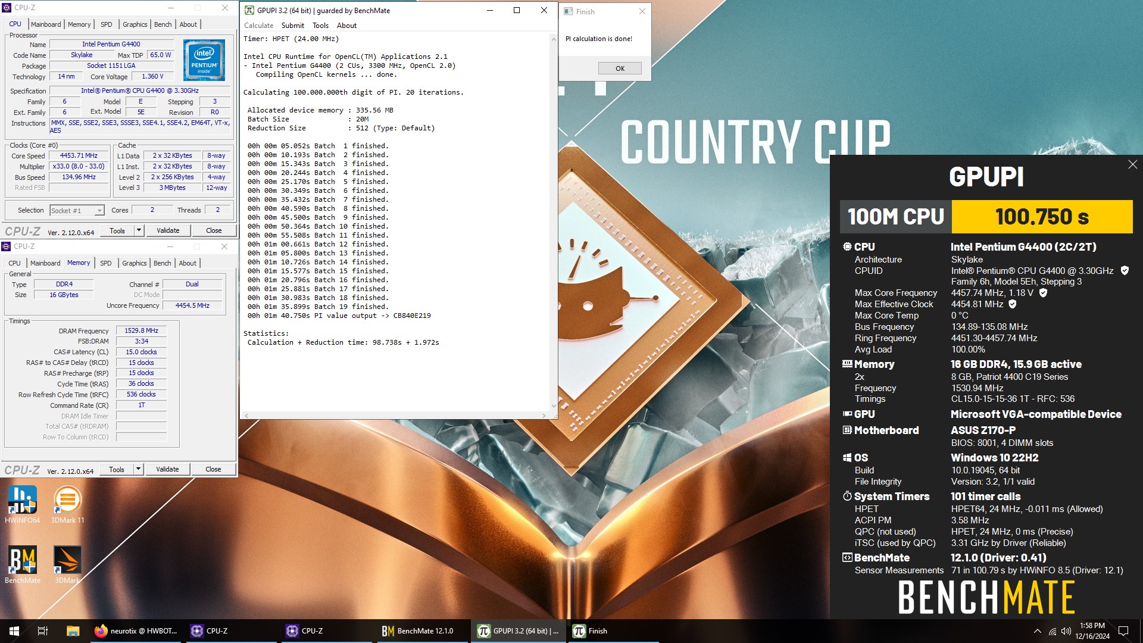Open File Explorer from the taskbar

click(73, 631)
